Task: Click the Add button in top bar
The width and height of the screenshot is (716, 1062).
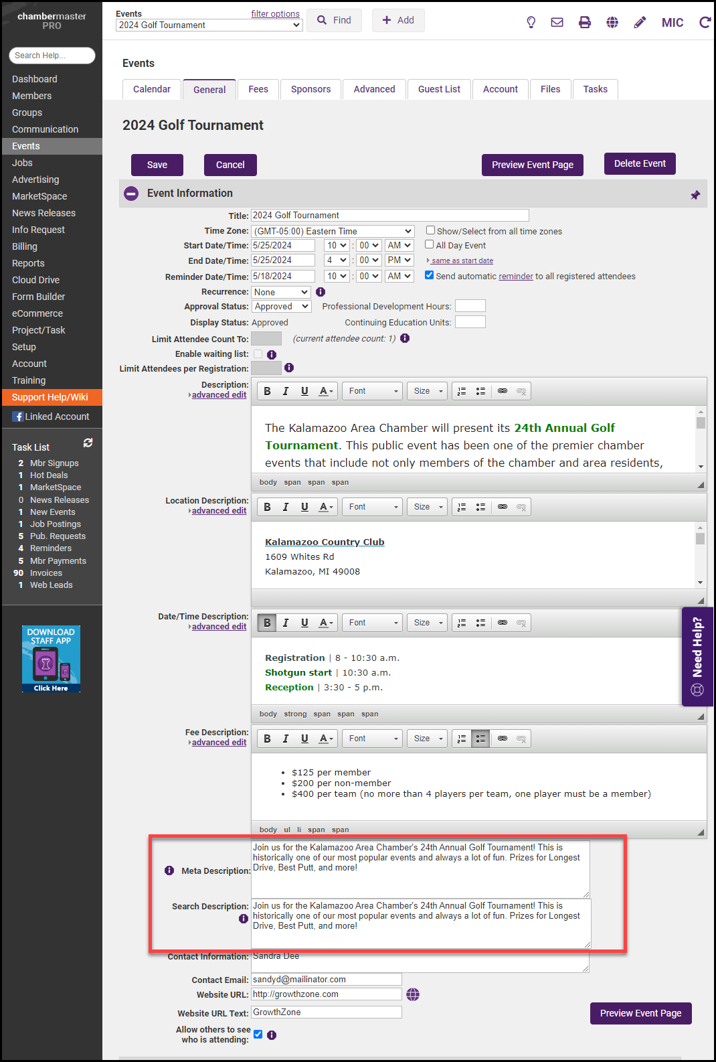Action: point(398,21)
